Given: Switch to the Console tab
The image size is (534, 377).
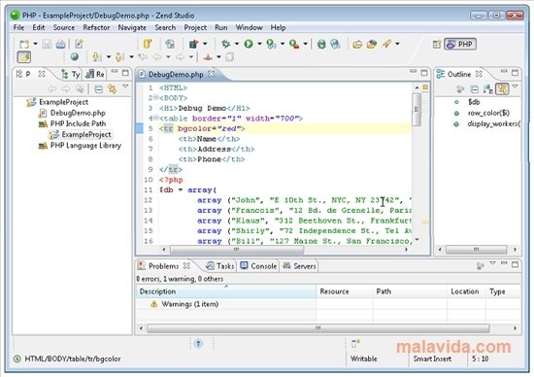Looking at the screenshot, I should (x=258, y=266).
